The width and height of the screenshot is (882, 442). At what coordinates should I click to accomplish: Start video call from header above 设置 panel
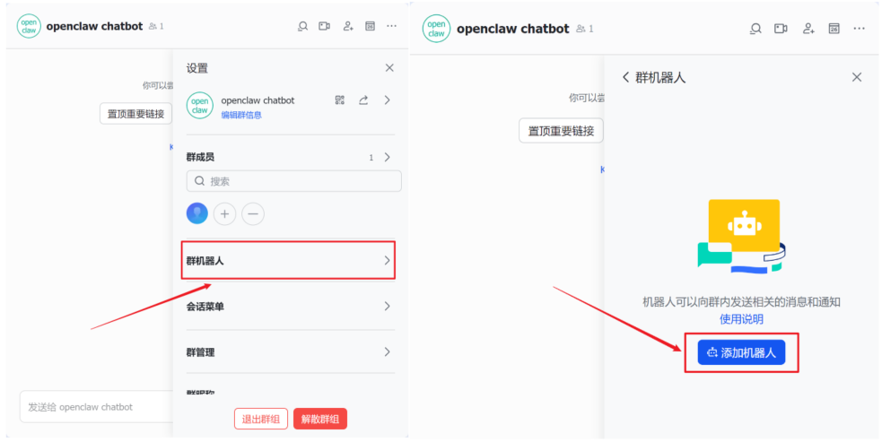click(x=324, y=27)
